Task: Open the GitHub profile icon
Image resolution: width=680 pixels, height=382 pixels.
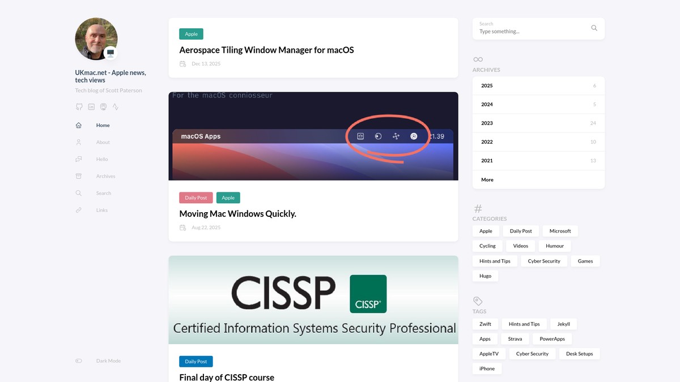Action: 79,106
